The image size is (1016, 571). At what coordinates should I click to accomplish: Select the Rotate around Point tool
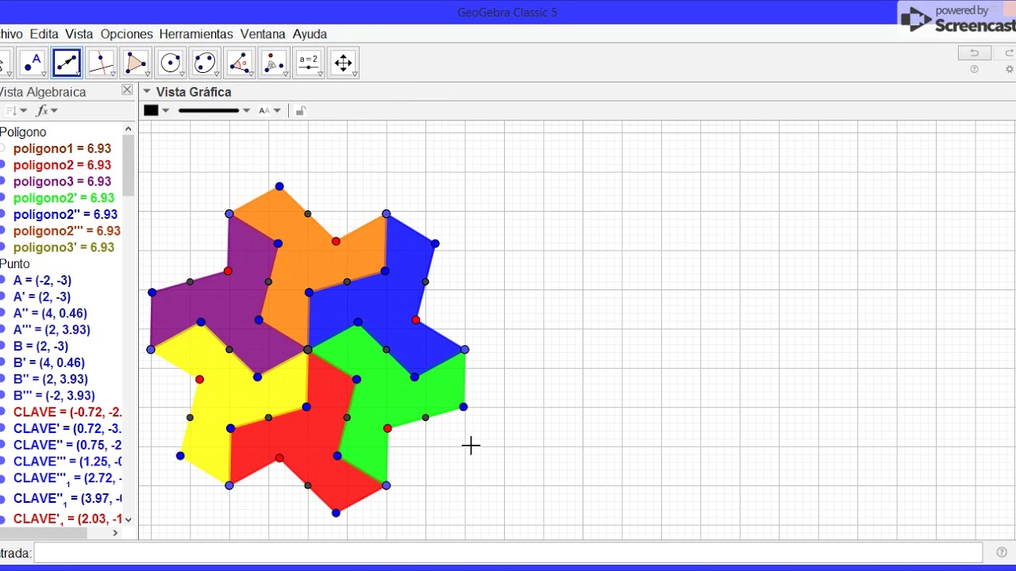pyautogui.click(x=274, y=63)
